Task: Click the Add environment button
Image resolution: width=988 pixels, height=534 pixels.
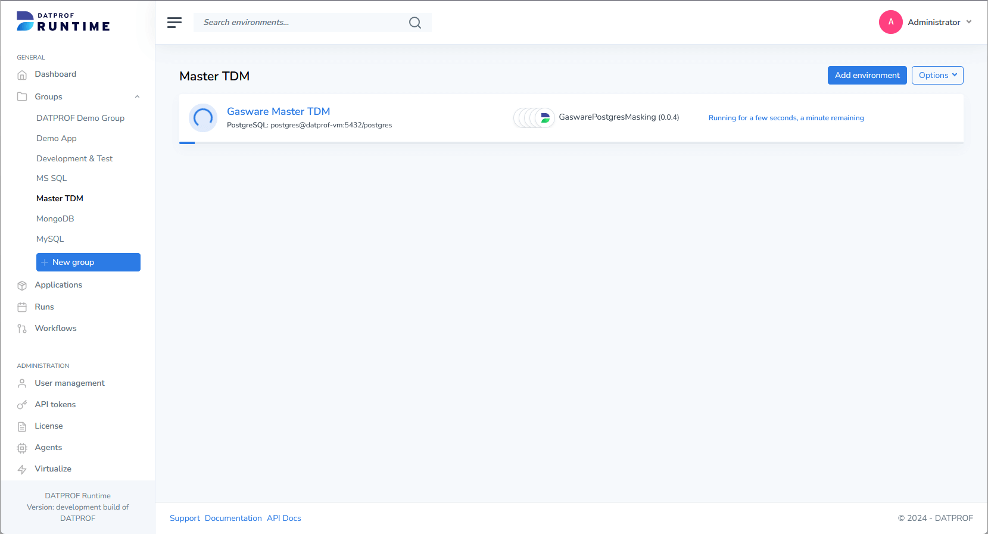Action: click(867, 76)
